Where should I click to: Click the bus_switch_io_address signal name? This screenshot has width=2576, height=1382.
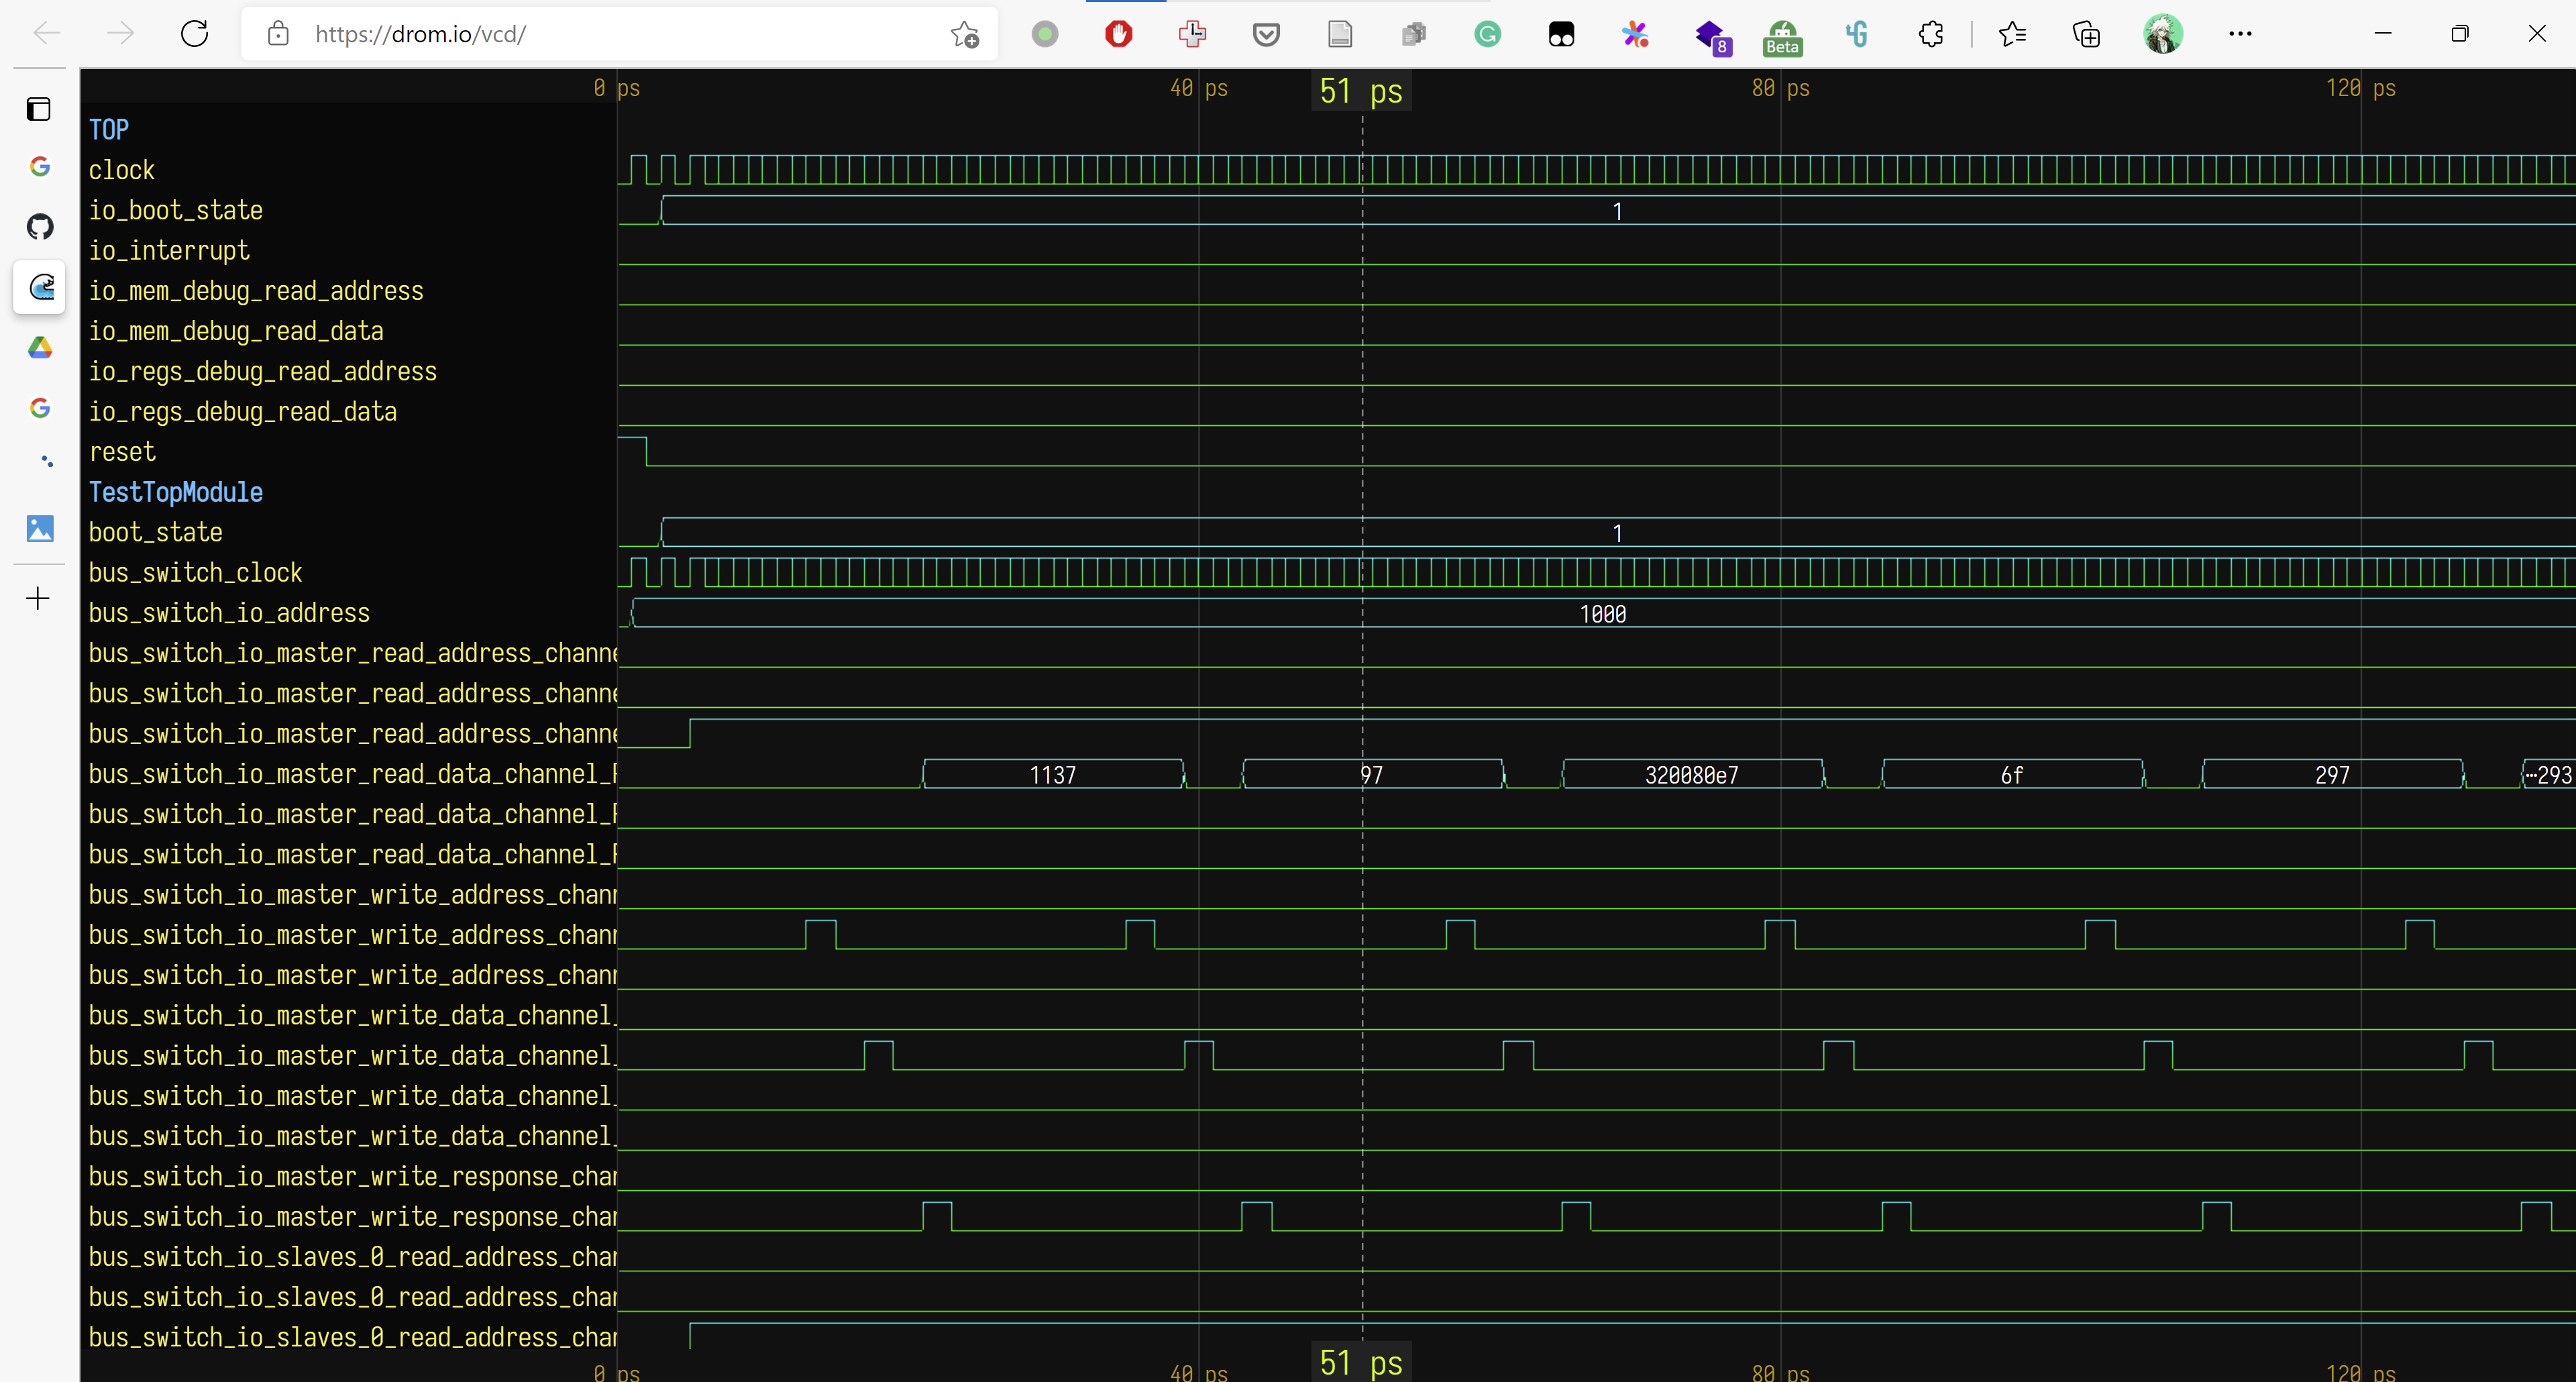[229, 613]
